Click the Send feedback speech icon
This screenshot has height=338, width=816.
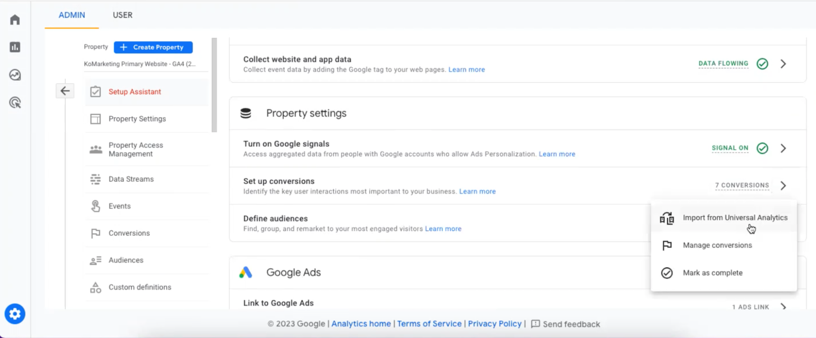pyautogui.click(x=536, y=324)
